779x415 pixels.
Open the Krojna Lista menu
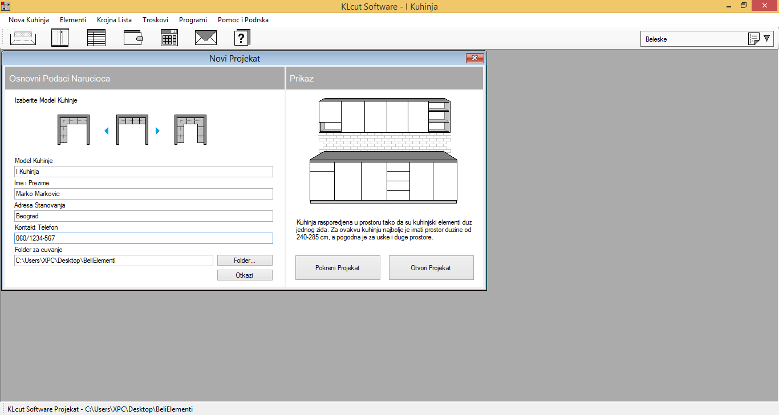point(114,20)
